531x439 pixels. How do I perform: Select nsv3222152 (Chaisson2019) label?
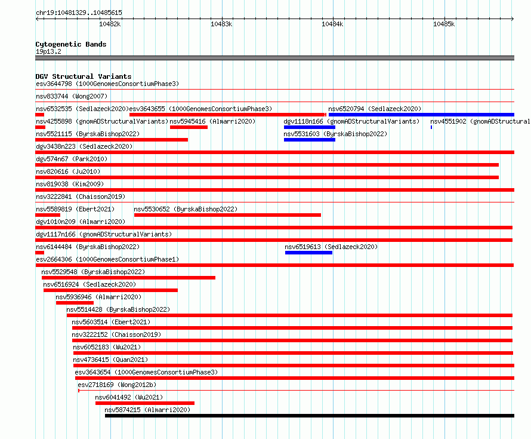[x=116, y=334]
